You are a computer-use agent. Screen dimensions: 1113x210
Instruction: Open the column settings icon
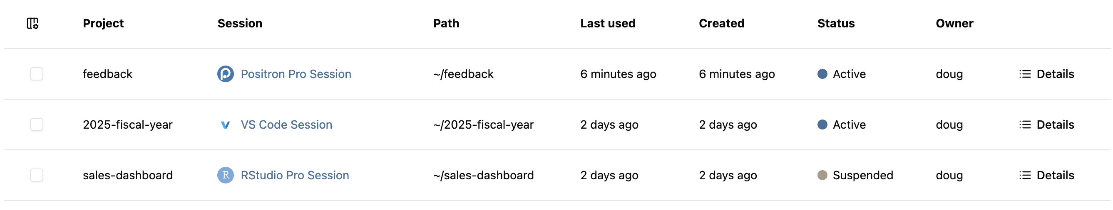coord(32,23)
